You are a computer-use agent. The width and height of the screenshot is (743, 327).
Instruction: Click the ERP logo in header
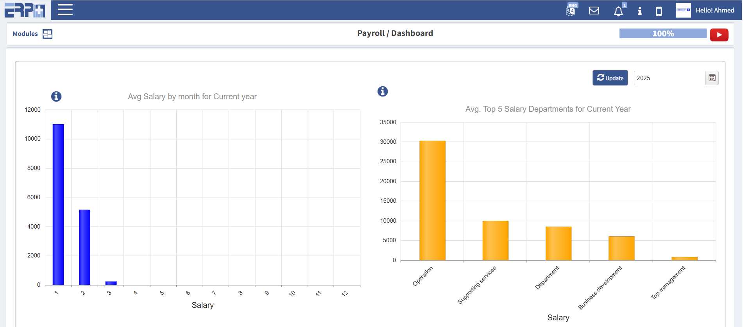pos(25,10)
